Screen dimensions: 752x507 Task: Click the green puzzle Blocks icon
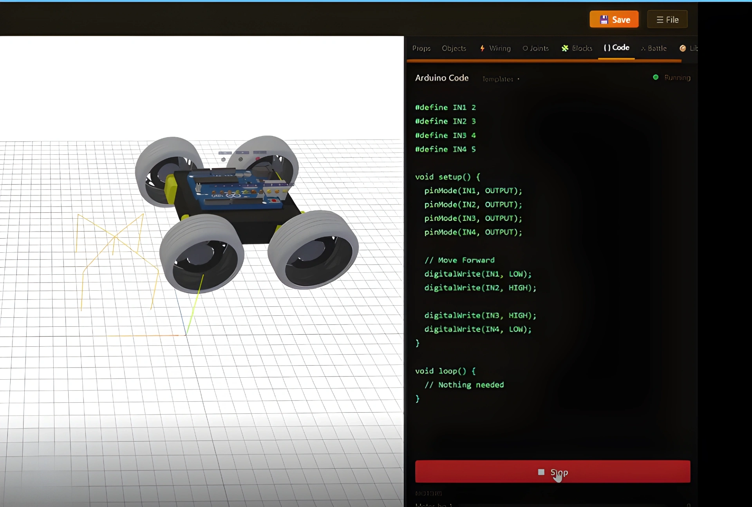click(x=565, y=48)
